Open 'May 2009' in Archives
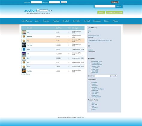This screenshot has height=126, width=142. tap(95, 71)
